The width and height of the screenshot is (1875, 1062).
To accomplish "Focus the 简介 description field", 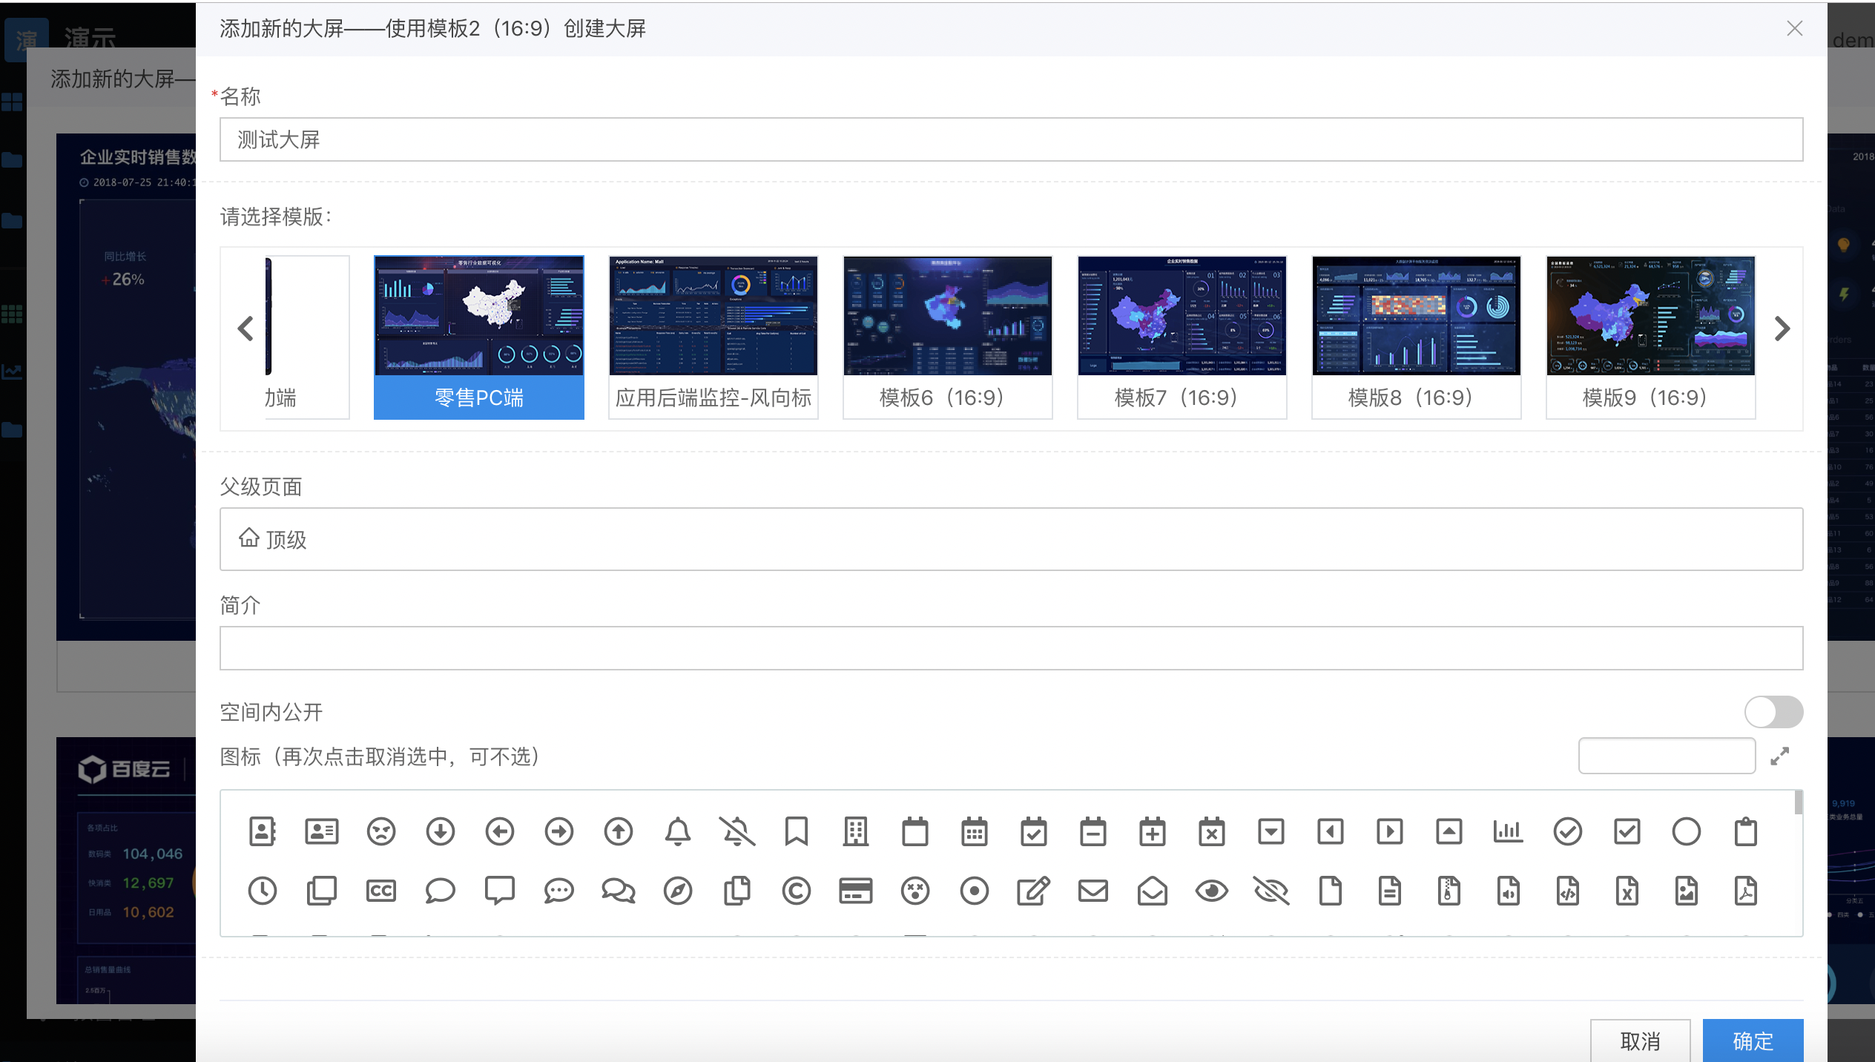I will (1012, 648).
